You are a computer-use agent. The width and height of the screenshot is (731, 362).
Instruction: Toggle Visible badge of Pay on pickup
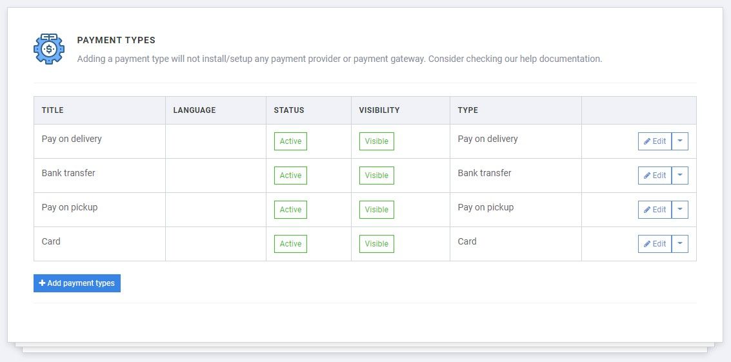[377, 210]
